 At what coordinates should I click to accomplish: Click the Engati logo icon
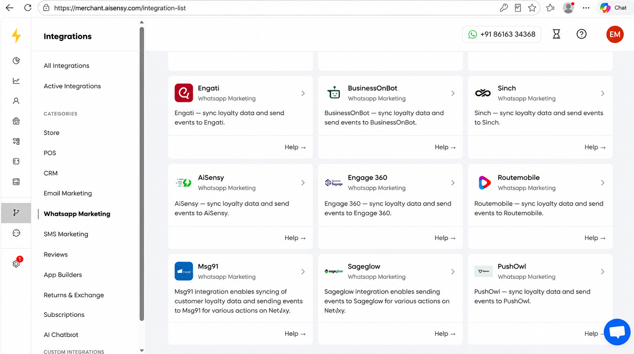coord(184,93)
